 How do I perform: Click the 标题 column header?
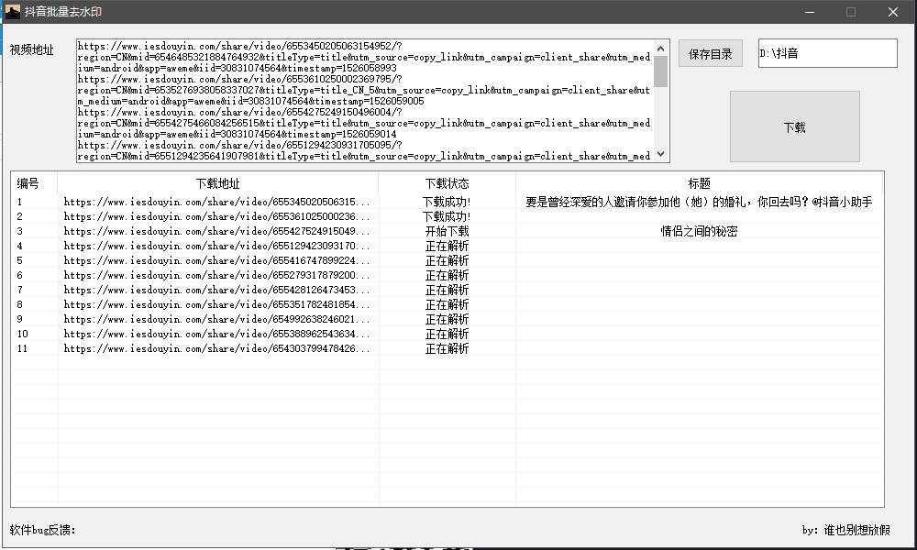click(699, 182)
